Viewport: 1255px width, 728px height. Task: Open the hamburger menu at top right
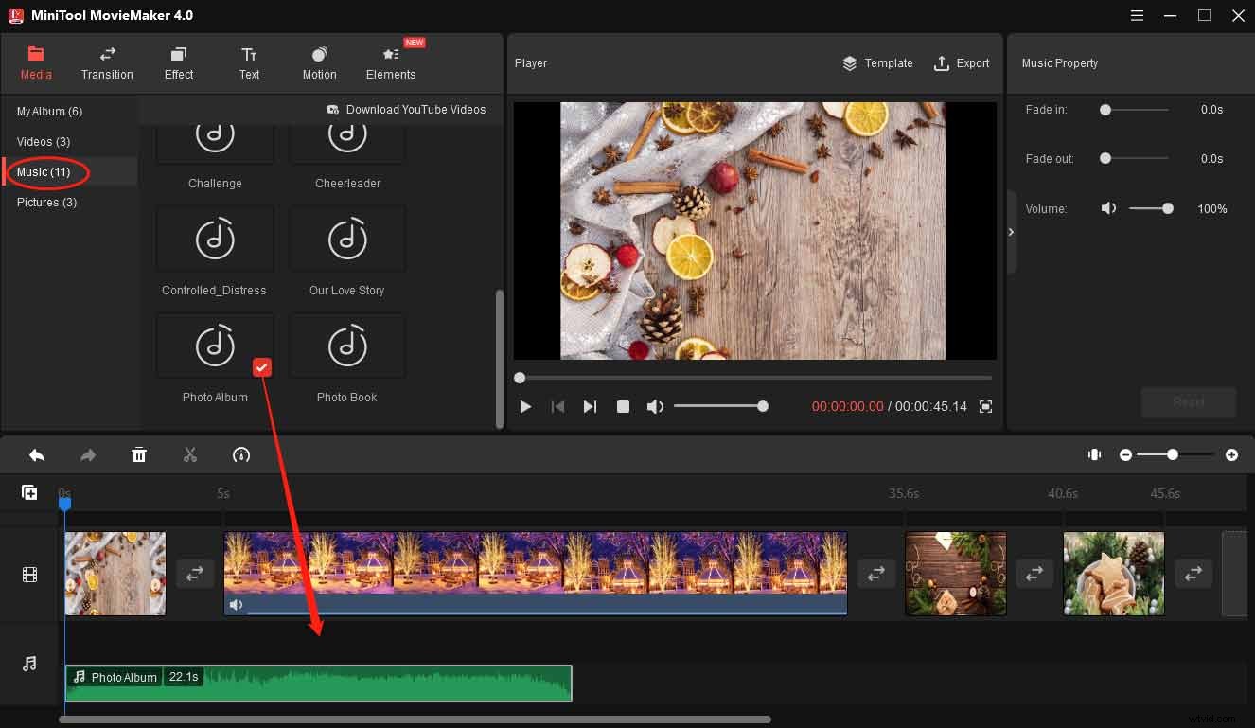coord(1136,15)
